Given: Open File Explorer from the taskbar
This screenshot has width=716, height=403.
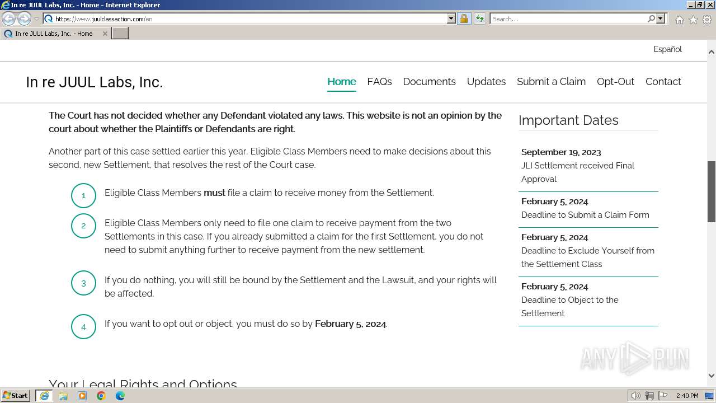Looking at the screenshot, I should tap(63, 396).
